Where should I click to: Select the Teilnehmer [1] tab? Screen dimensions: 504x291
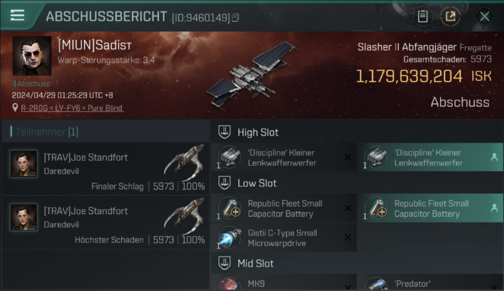coord(45,132)
